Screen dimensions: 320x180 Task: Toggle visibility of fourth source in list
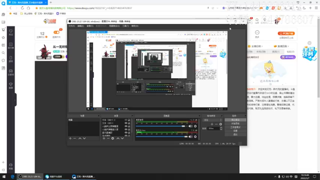(x=126, y=129)
